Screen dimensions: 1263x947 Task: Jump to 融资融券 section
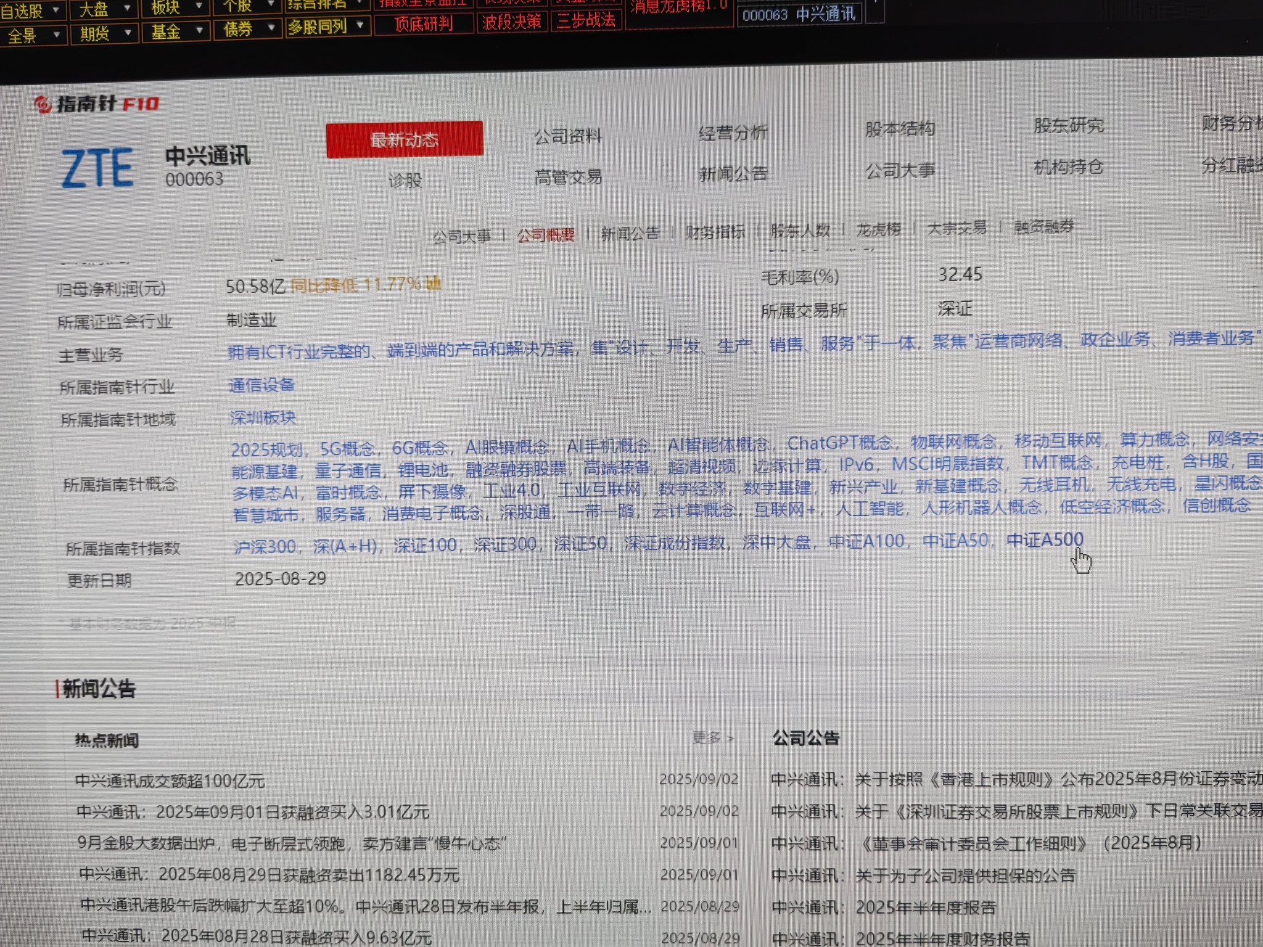click(x=1043, y=227)
